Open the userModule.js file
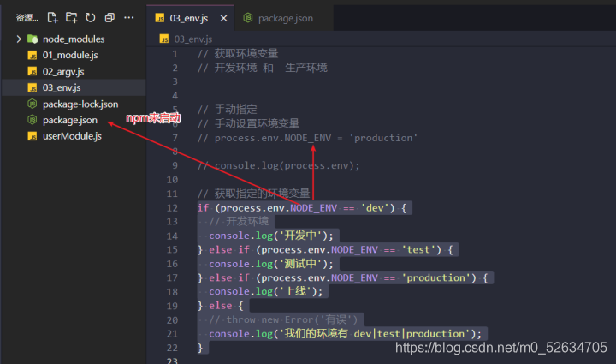The image size is (616, 364). tap(72, 136)
